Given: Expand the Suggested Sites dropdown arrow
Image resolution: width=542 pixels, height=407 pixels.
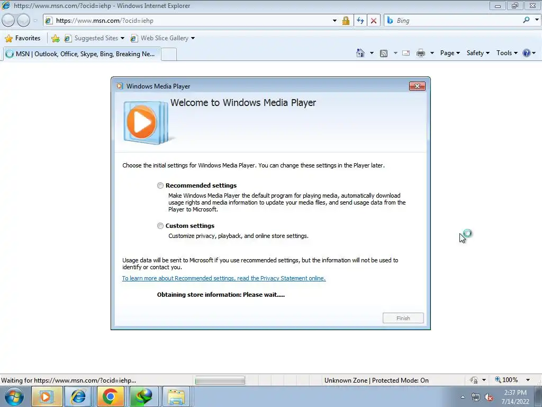Looking at the screenshot, I should (122, 38).
